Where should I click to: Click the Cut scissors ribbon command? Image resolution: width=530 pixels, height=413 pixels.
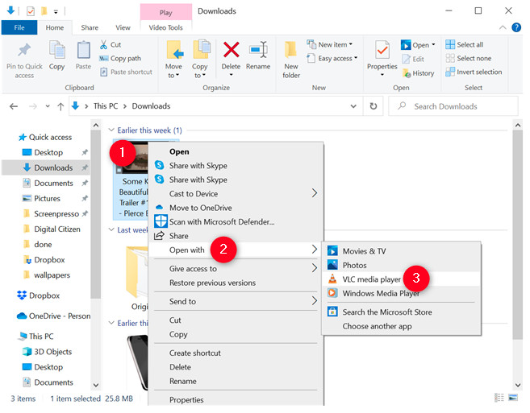[111, 44]
